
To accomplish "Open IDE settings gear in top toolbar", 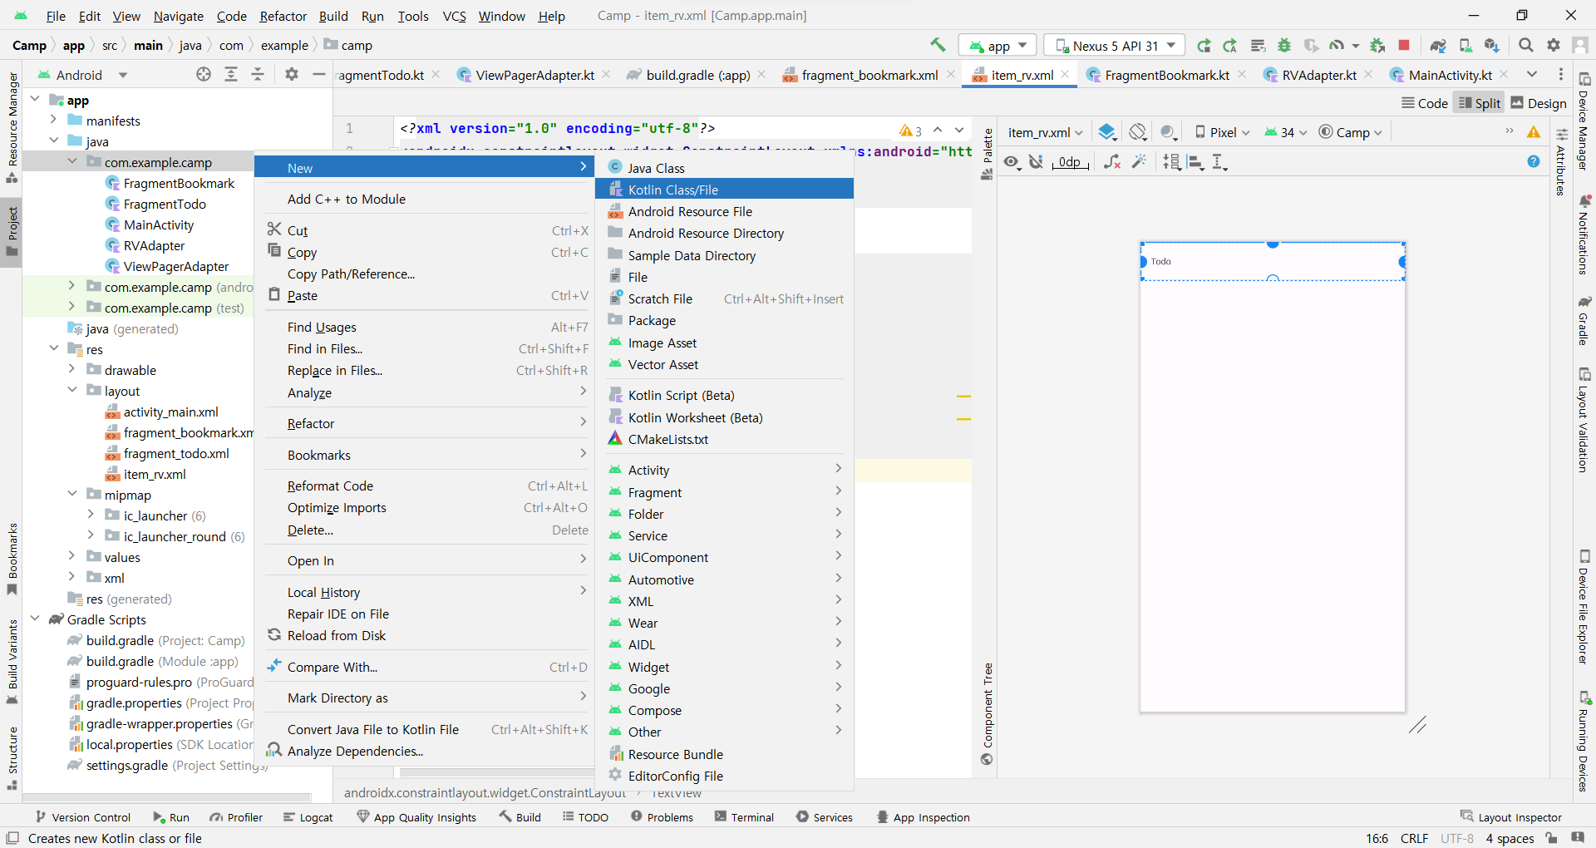I will (1554, 45).
